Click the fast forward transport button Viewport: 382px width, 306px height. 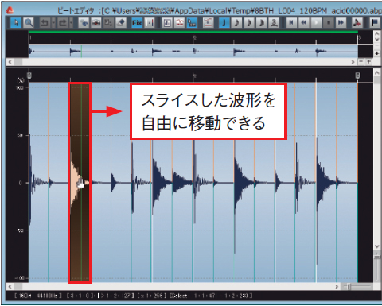[341, 23]
